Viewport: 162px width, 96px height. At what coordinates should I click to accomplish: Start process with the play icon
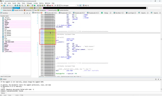click(x=55, y=6)
